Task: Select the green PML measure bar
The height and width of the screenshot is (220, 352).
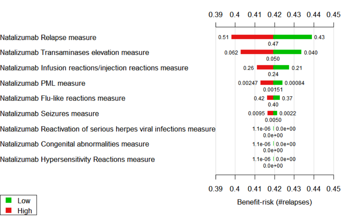Action: coord(278,83)
